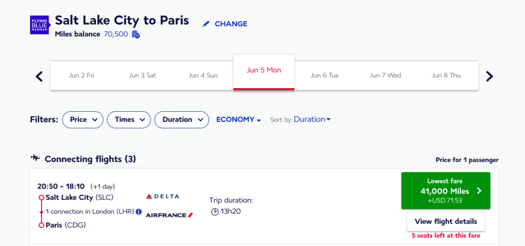Click the London connection info icon
The image size is (525, 246).
click(x=138, y=211)
